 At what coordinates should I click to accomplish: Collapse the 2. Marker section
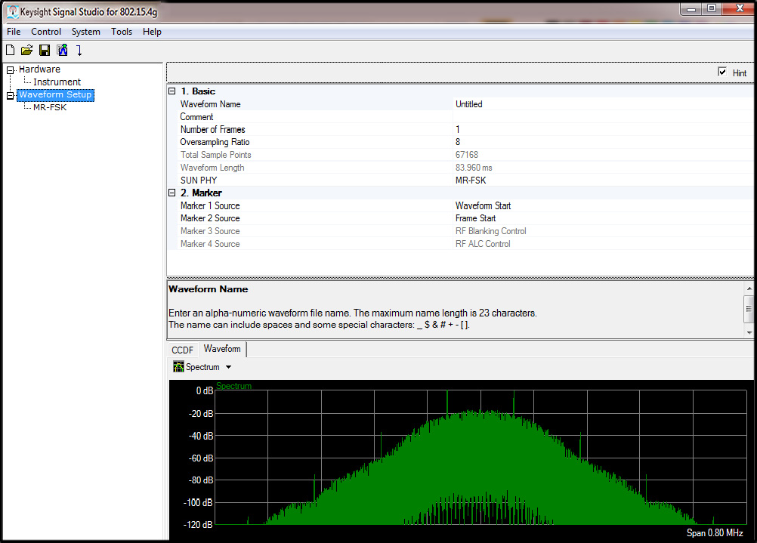tap(172, 193)
